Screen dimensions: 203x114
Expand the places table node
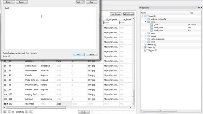coord(145,36)
